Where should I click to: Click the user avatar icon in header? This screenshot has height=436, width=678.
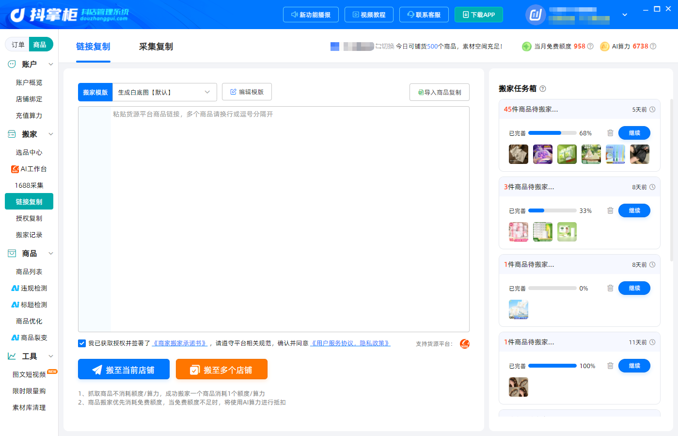536,15
